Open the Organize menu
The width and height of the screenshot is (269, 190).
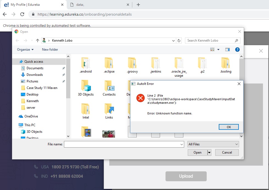(x=25, y=50)
